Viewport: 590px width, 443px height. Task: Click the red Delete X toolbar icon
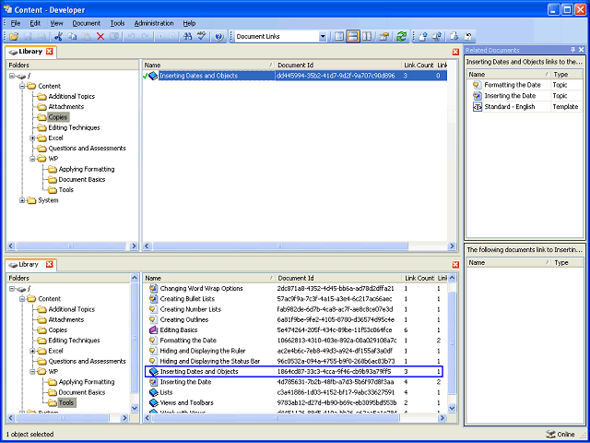100,37
